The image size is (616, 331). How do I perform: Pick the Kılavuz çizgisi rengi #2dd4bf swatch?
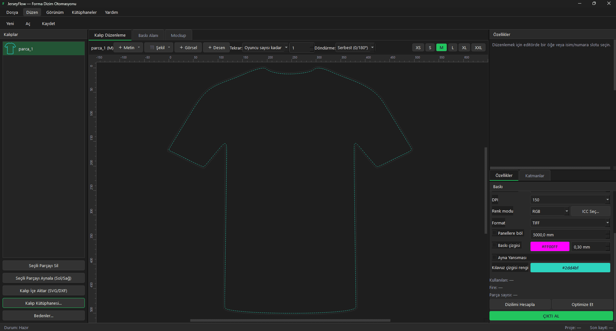(570, 268)
